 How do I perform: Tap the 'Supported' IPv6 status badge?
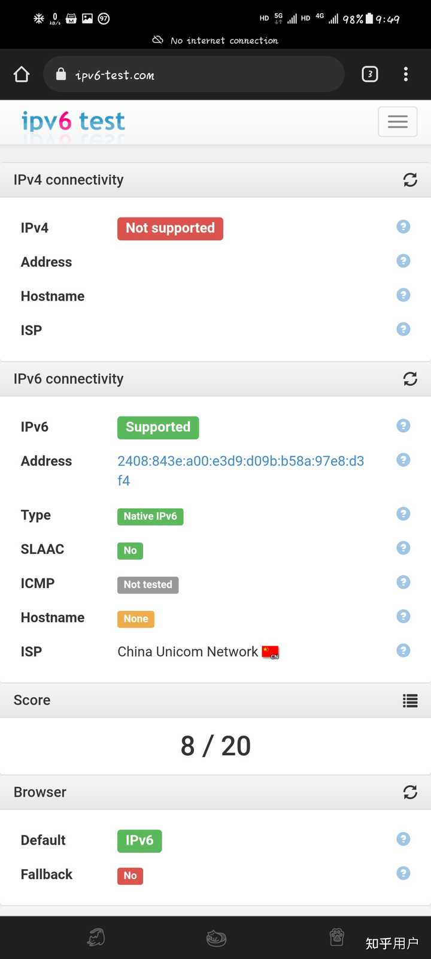point(157,427)
